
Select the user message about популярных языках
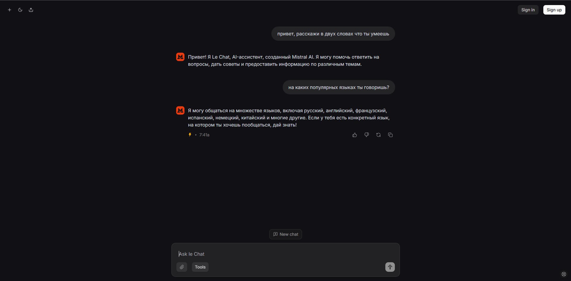(339, 87)
